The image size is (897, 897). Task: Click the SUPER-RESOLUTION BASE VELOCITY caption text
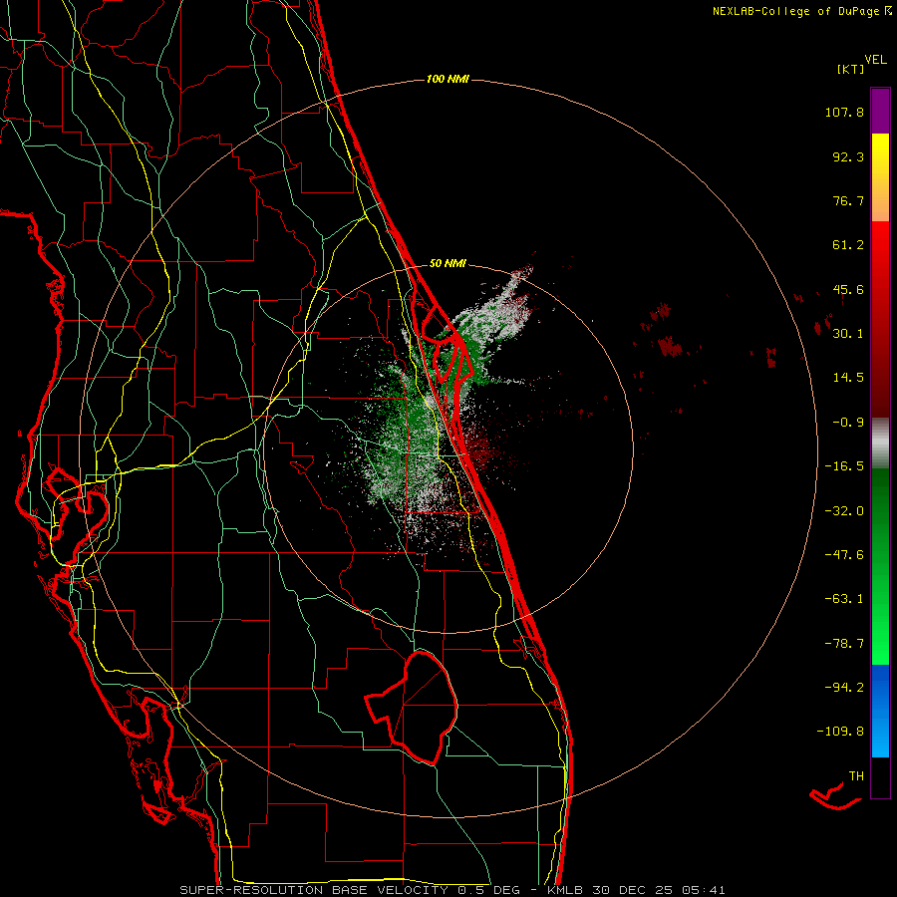(x=314, y=890)
